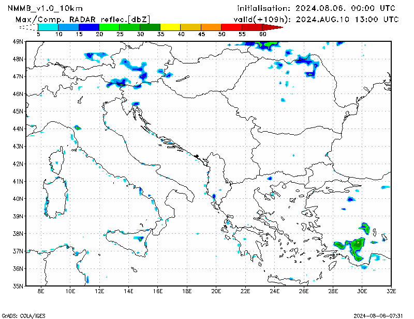This screenshot has height=319, width=414.
Task: Click the 49N latitude axis label
Action: pos(18,42)
